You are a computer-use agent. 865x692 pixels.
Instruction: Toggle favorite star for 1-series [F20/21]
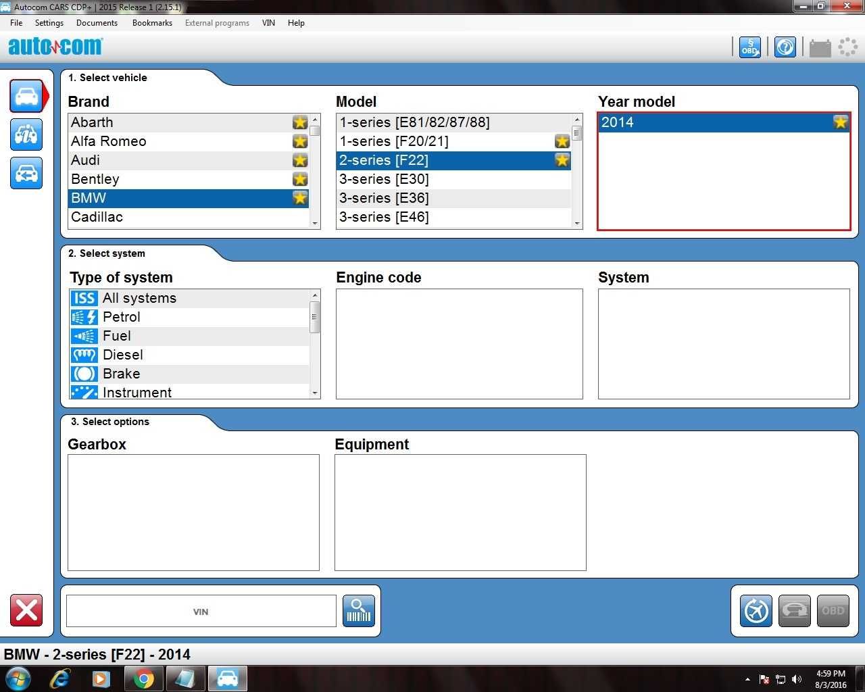[x=562, y=141]
